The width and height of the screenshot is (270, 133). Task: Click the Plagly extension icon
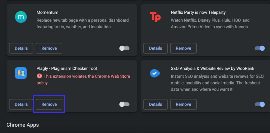[21, 73]
